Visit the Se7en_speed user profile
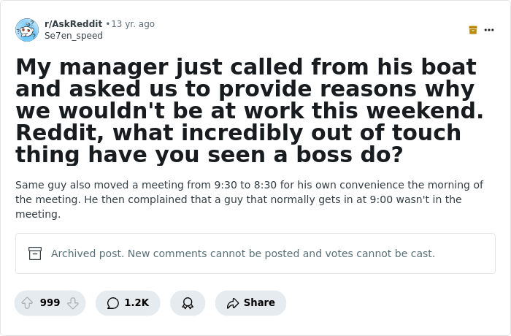 [x=74, y=35]
